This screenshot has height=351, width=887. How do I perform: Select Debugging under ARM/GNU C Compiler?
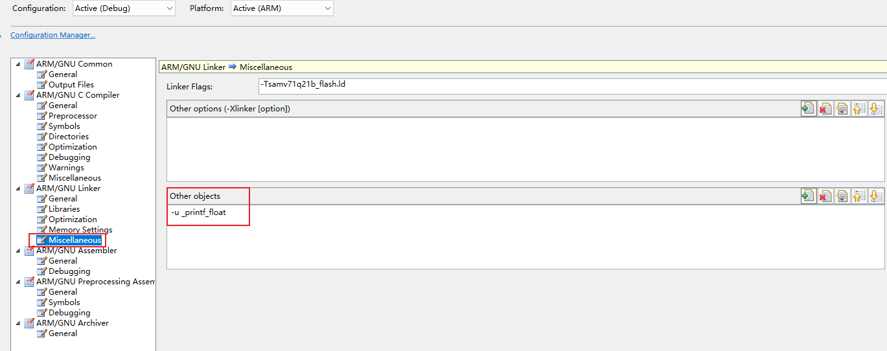coord(69,157)
